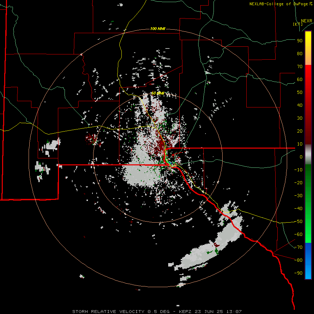
Task: Click STORM RELATIVE VELOCITY caption text
Action: coord(108,312)
